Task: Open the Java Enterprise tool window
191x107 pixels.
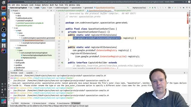Action: point(63,103)
